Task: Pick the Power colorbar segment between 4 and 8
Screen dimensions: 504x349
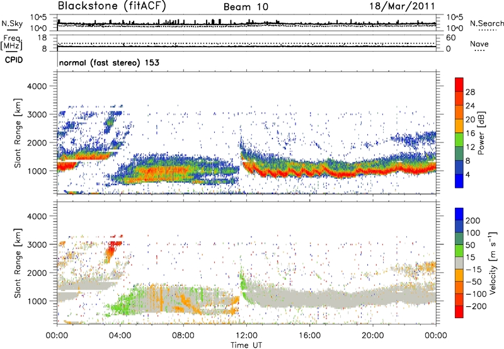Action: (x=459, y=167)
